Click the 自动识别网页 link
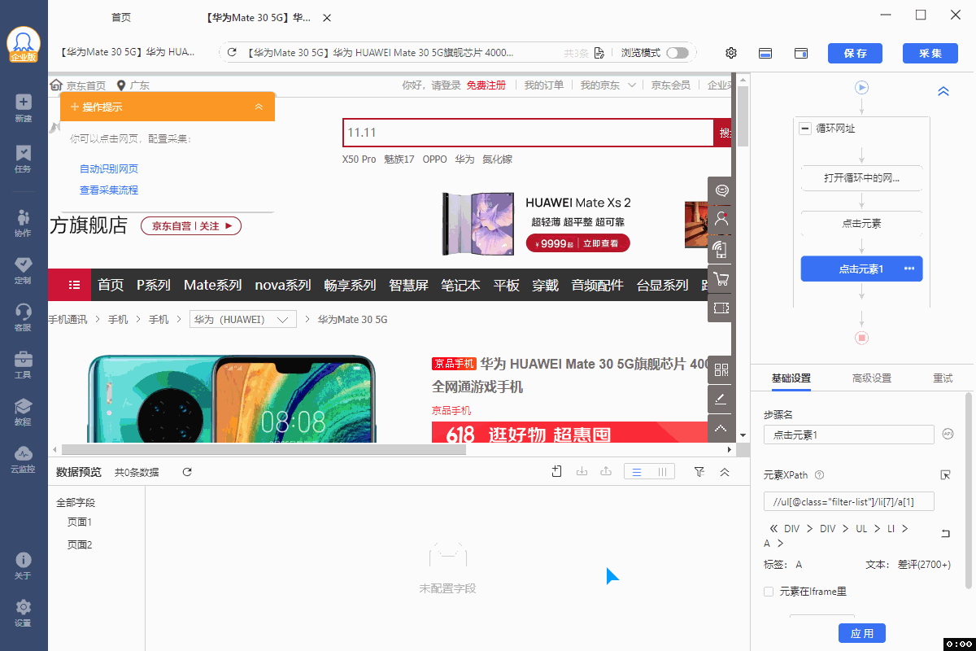Viewport: 976px width, 651px height. coord(109,169)
